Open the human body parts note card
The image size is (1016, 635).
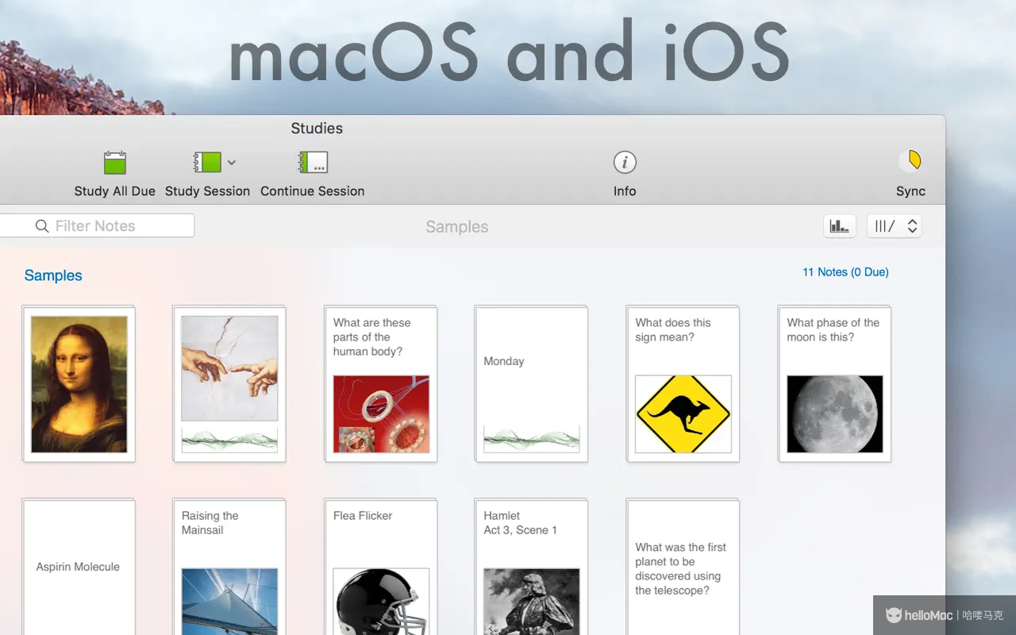tap(381, 384)
